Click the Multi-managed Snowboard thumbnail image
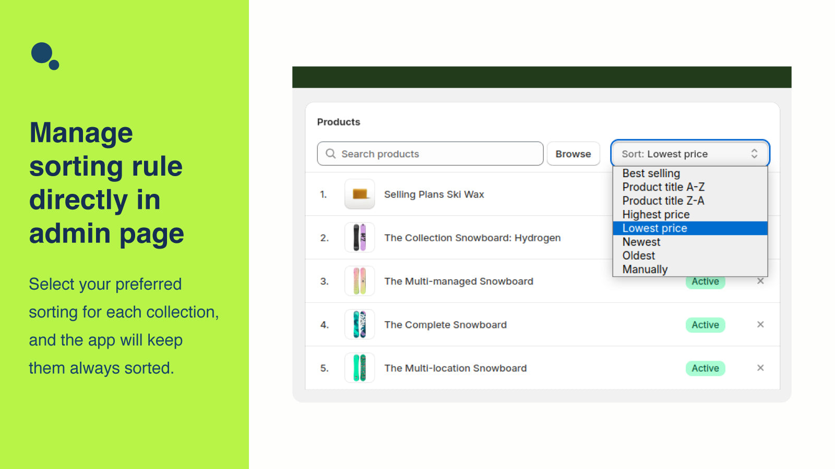Image resolution: width=835 pixels, height=469 pixels. point(360,281)
